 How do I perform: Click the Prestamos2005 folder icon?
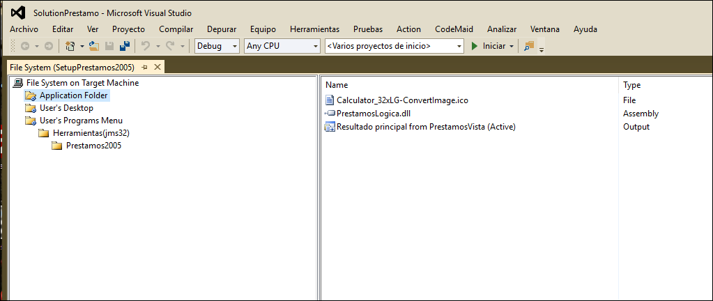[57, 146]
